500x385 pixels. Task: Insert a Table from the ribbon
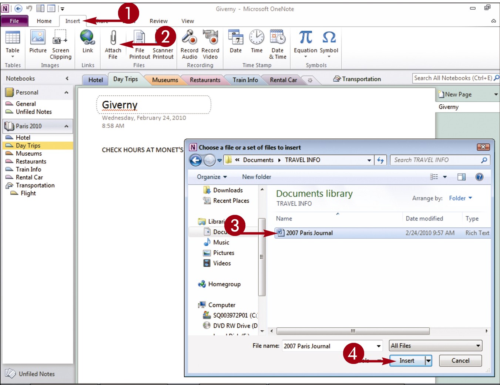[13, 44]
